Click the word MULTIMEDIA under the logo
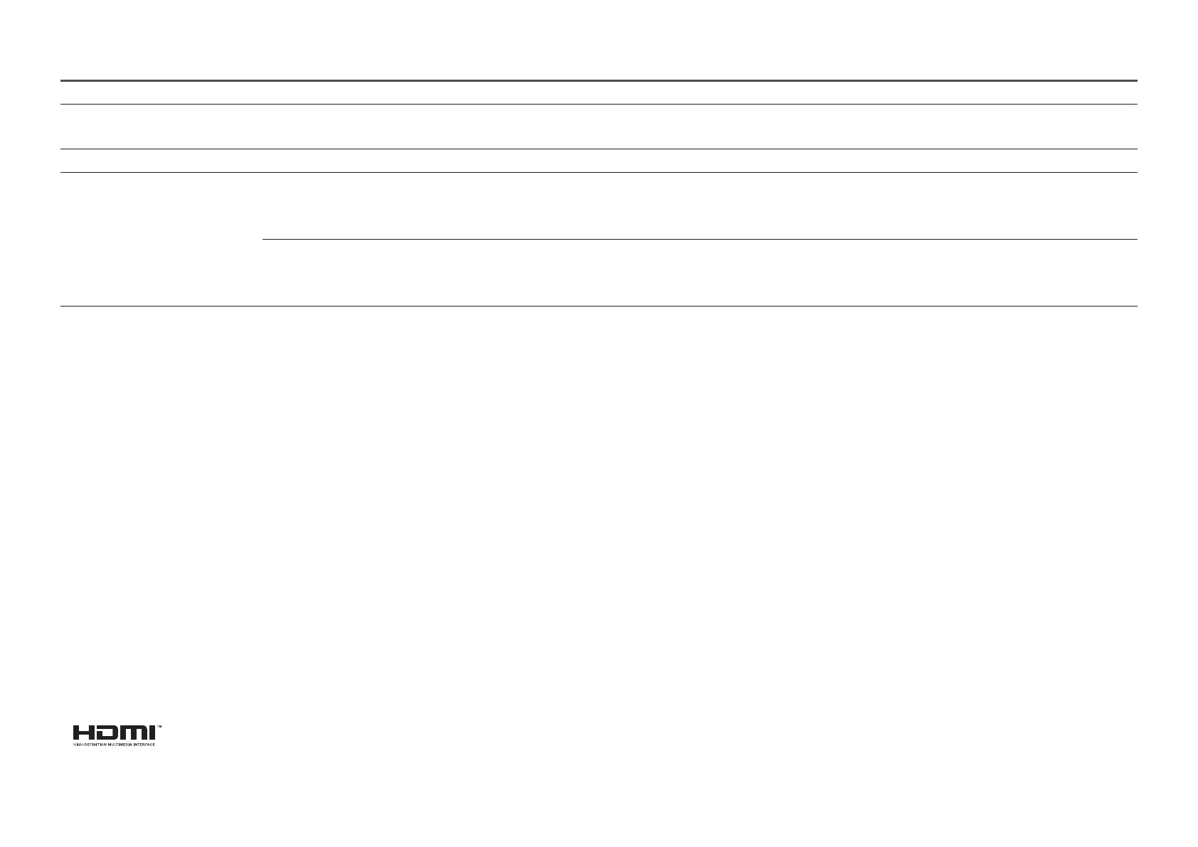The height and width of the screenshot is (847, 1198). tap(120, 745)
